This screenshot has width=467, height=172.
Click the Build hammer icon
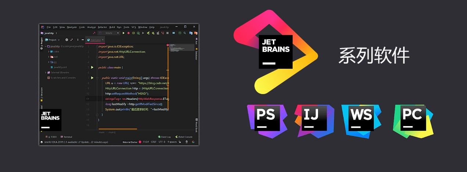pos(94,33)
